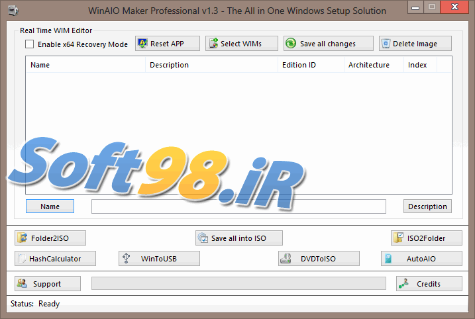
Task: Click the ISO2Folder icon
Action: pos(398,238)
